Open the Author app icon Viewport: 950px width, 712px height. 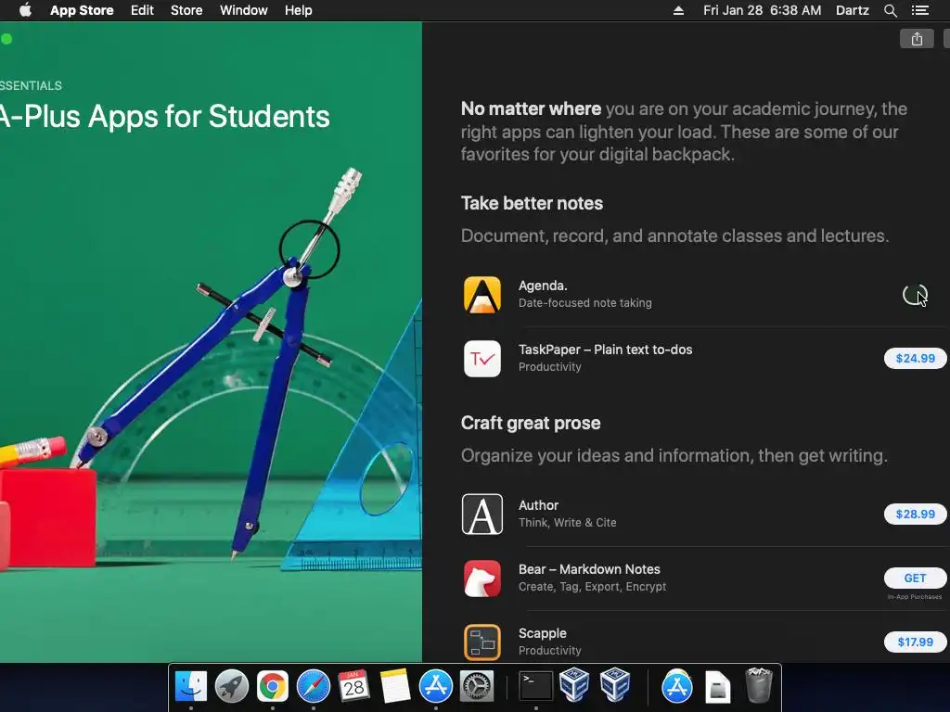coord(482,514)
